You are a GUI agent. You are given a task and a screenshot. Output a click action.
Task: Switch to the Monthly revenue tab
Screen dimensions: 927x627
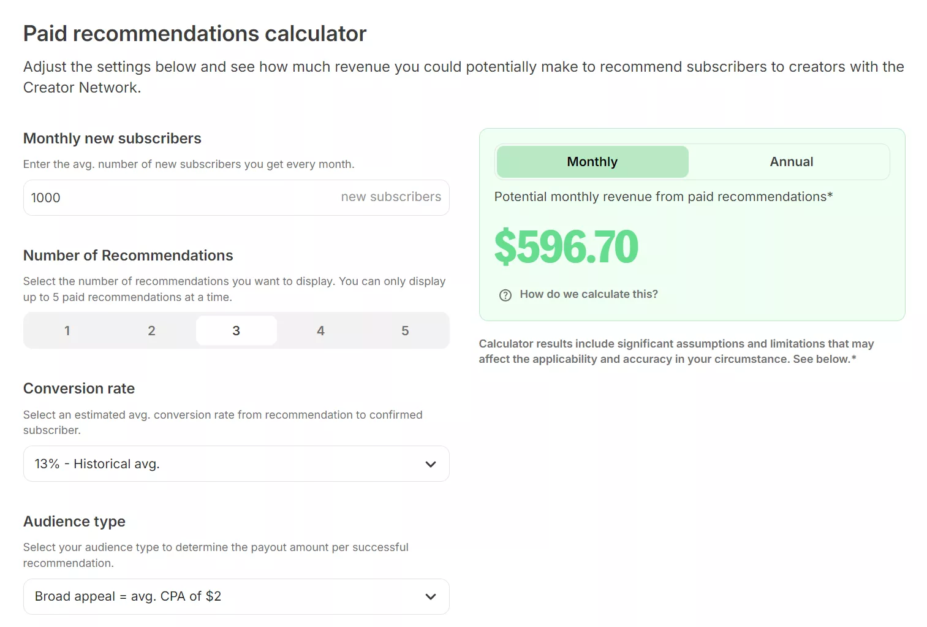(592, 162)
